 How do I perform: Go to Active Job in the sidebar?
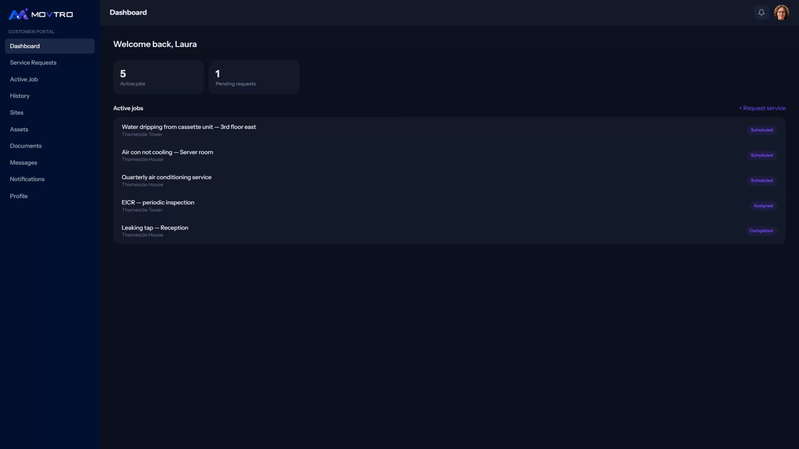click(x=50, y=79)
